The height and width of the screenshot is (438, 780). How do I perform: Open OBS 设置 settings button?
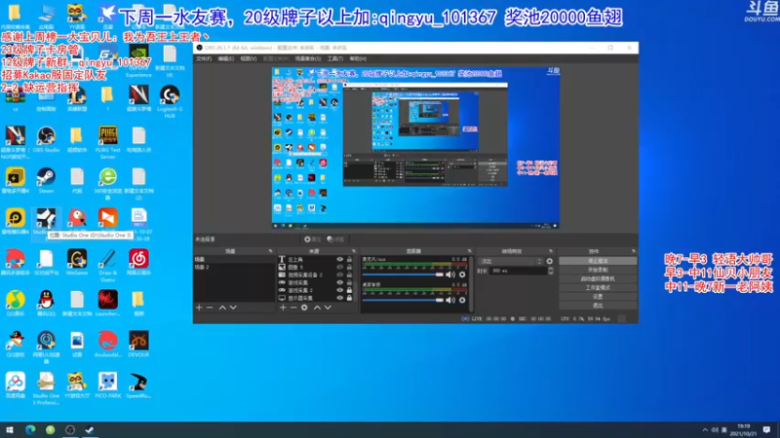point(598,297)
